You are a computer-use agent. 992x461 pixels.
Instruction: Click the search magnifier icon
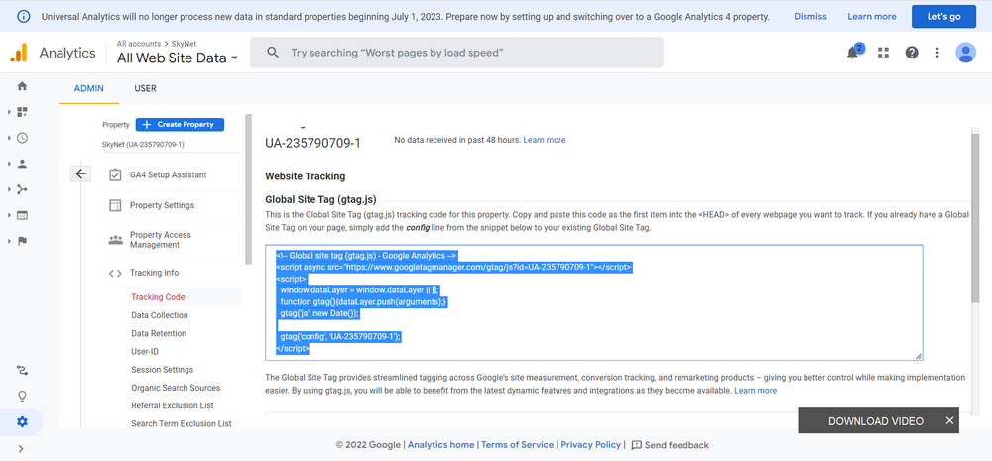pyautogui.click(x=273, y=53)
